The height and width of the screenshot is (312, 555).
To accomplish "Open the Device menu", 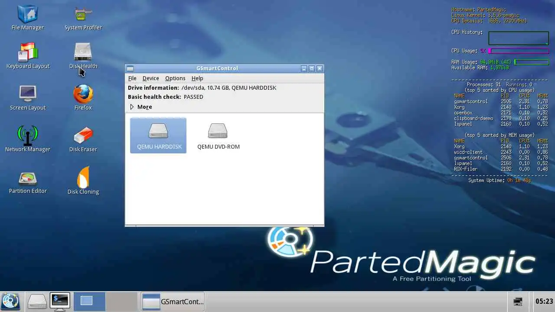I will [x=150, y=78].
